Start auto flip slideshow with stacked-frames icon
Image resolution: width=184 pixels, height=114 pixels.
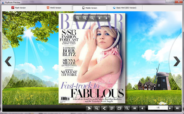(119, 108)
